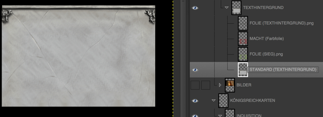Collapse the INQUISITION group
Image resolution: width=323 pixels, height=117 pixels.
[x=220, y=116]
